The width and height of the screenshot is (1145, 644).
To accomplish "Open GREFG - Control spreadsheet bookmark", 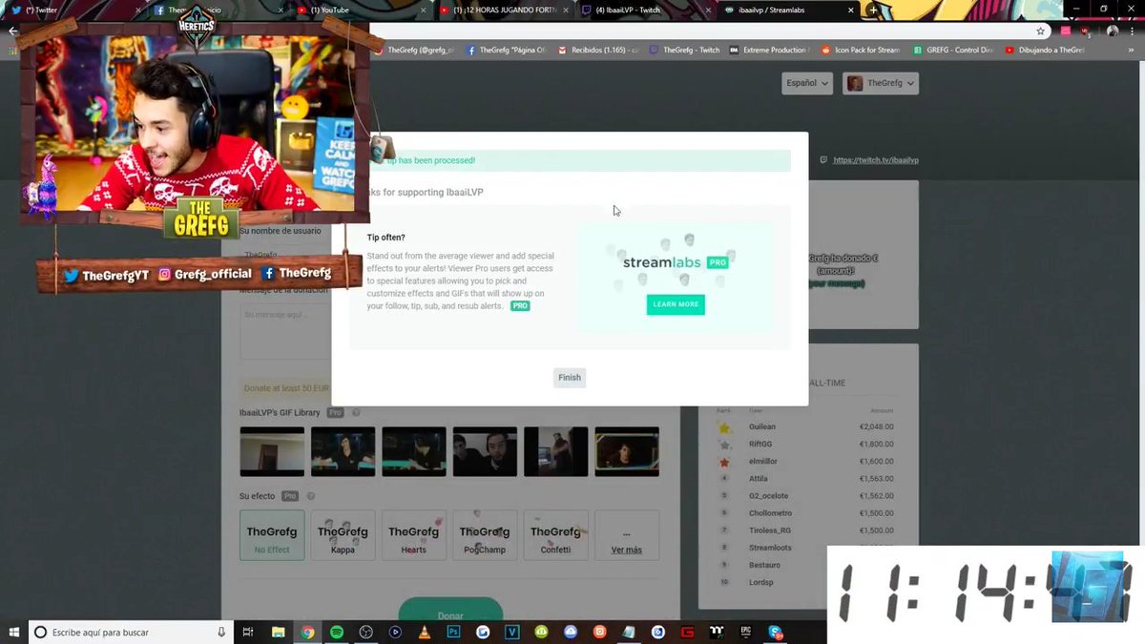I will pos(952,50).
